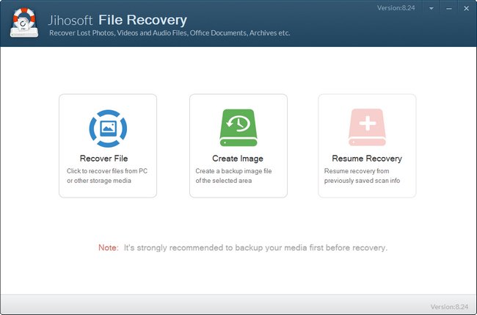Screen dimensions: 477x315
Task: Select the Recover File heading
Action: coord(103,159)
